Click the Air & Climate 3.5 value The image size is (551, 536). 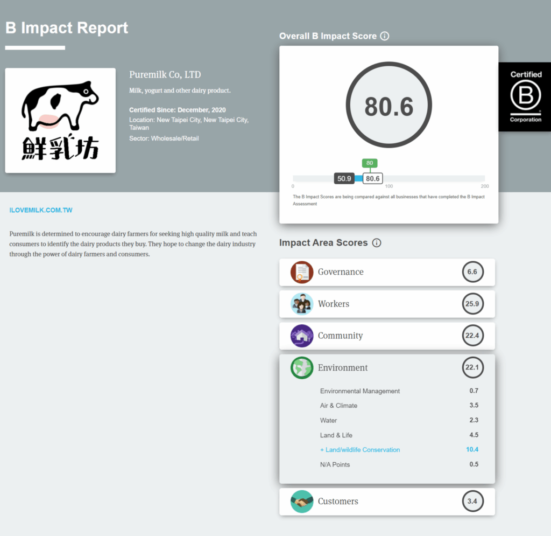(x=474, y=405)
